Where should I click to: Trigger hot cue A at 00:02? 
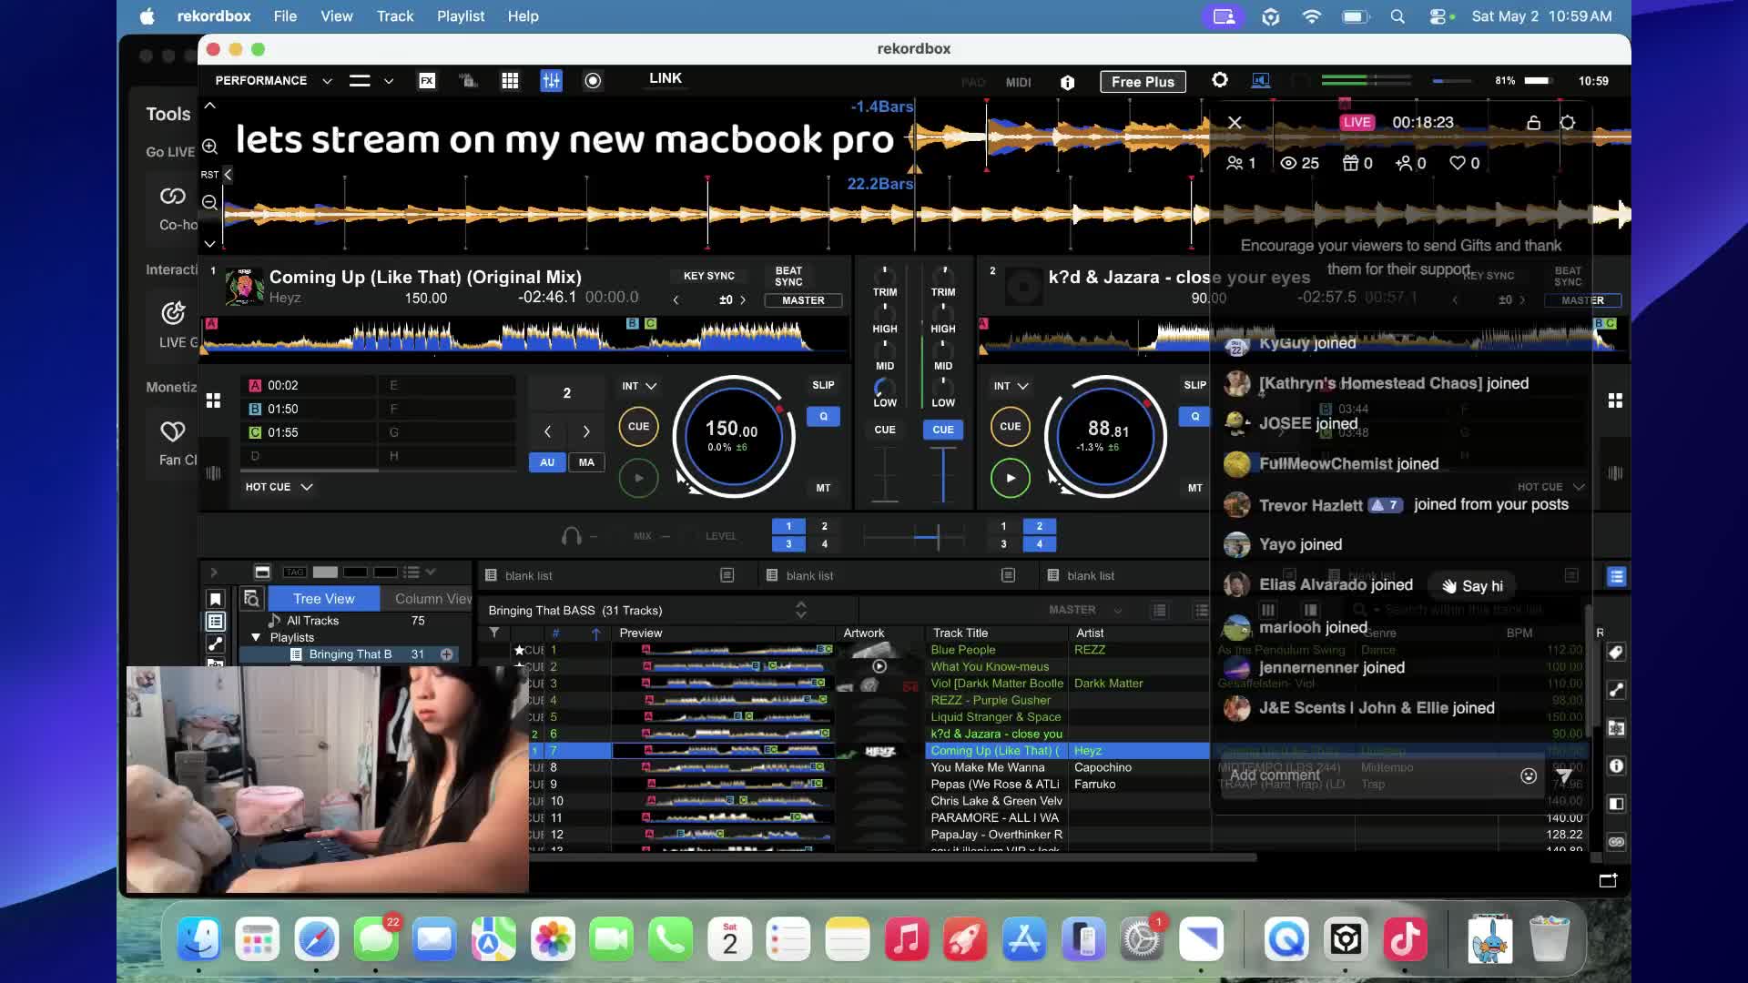click(x=310, y=385)
